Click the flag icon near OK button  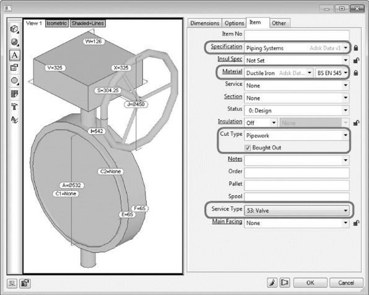pyautogui.click(x=285, y=283)
